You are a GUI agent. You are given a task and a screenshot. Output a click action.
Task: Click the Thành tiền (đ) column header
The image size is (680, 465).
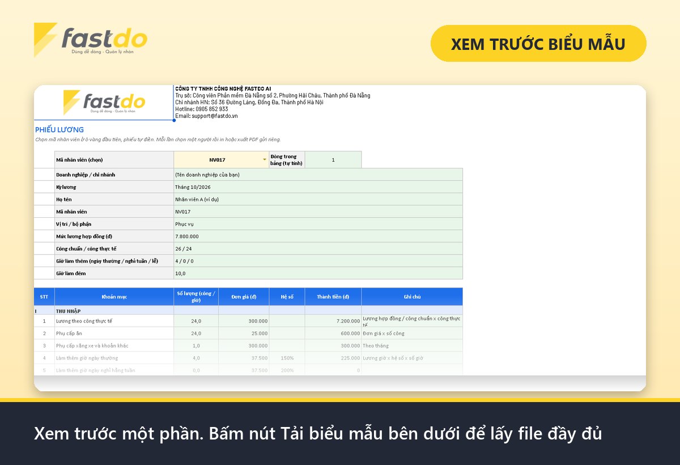point(333,297)
